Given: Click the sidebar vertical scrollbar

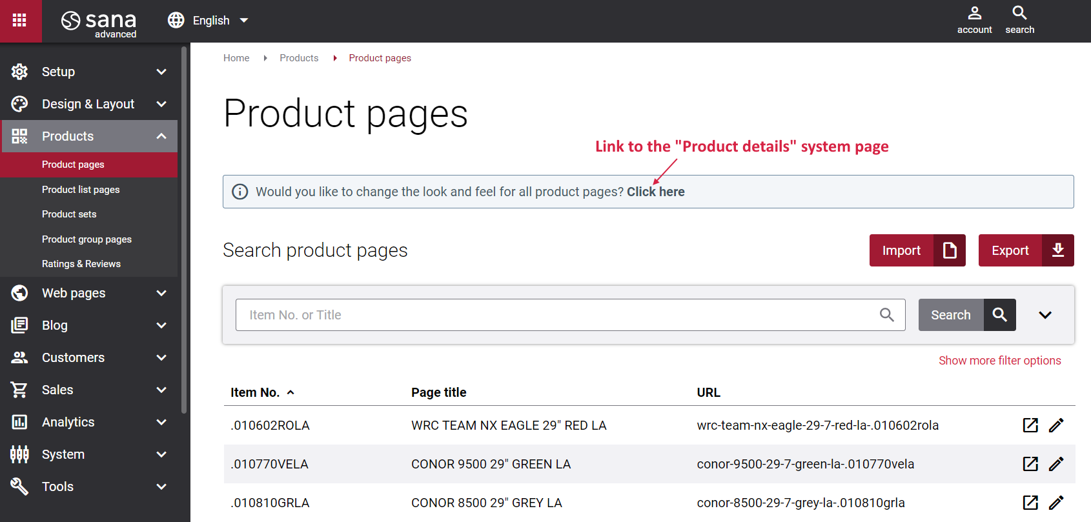Looking at the screenshot, I should pos(184,229).
